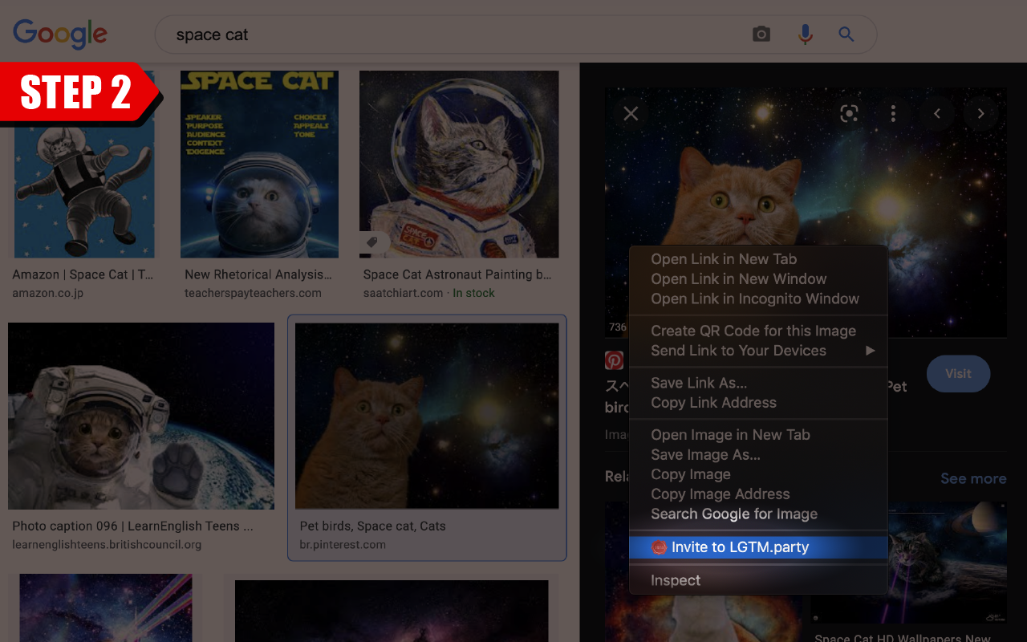Open three-dot more options in preview
This screenshot has width=1027, height=642.
(x=893, y=113)
